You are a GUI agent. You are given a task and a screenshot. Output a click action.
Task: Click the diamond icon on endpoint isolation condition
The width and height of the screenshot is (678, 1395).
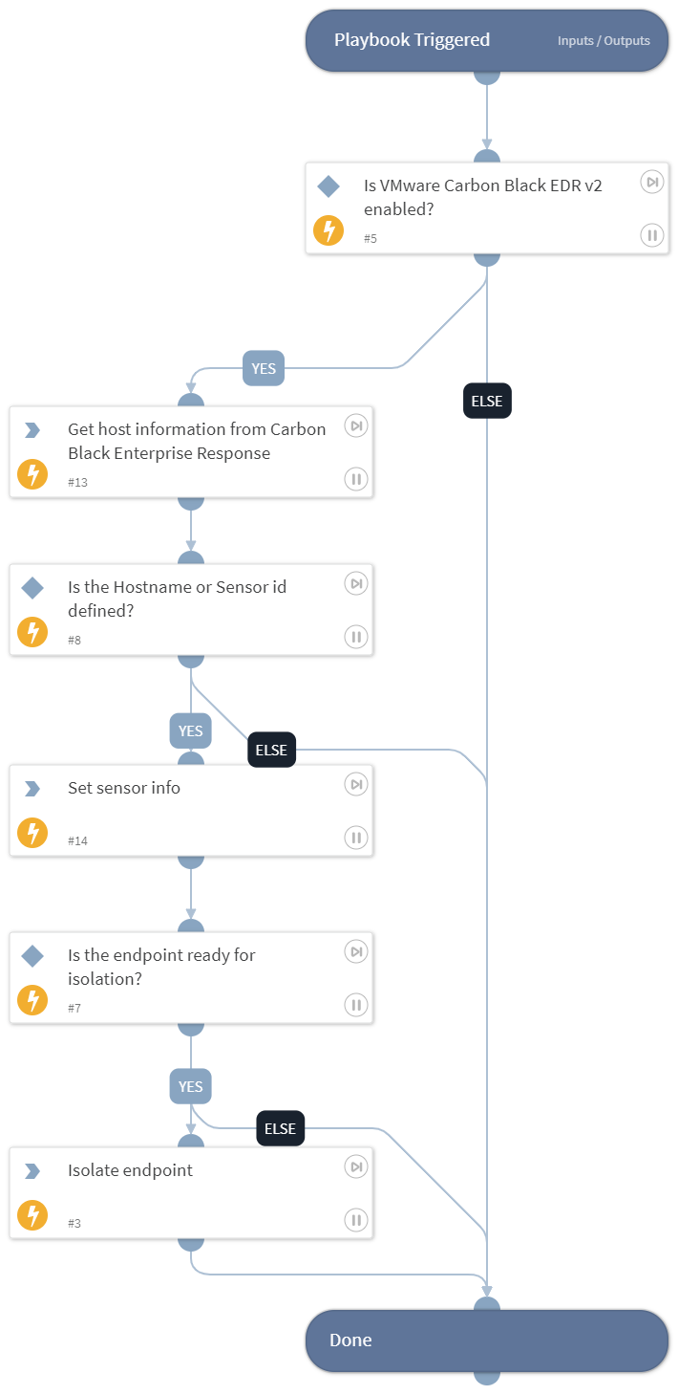tap(32, 954)
